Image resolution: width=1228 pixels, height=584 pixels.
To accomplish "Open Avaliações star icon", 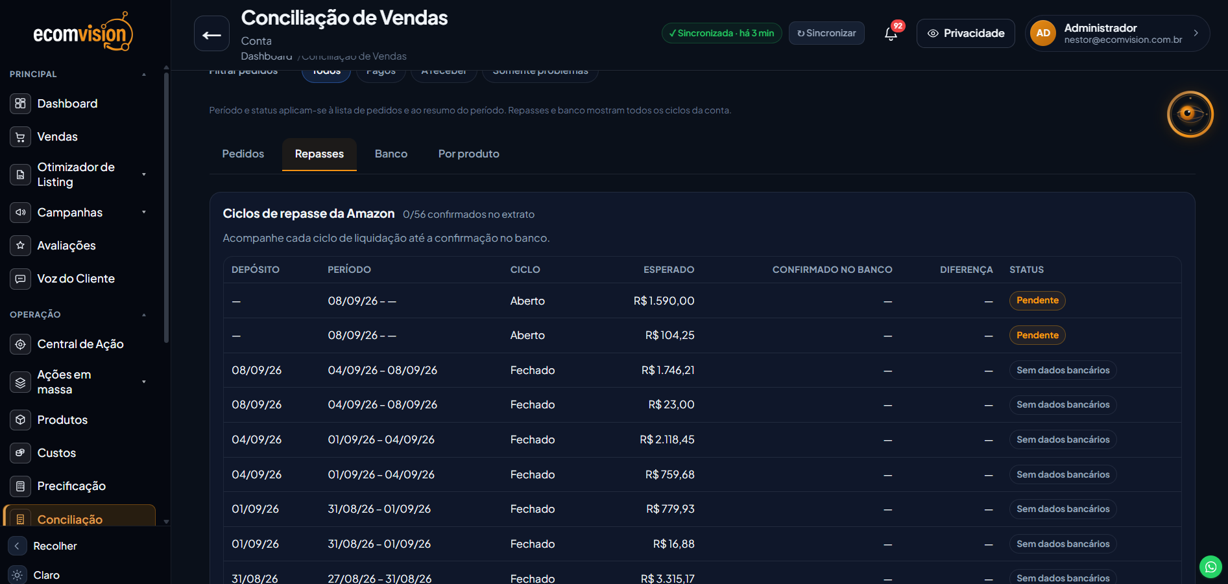I will pyautogui.click(x=20, y=246).
